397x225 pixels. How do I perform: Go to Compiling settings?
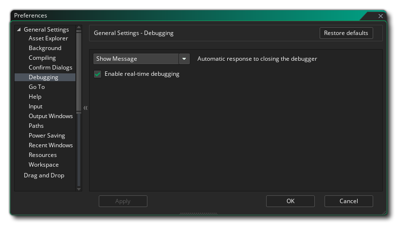tap(42, 58)
